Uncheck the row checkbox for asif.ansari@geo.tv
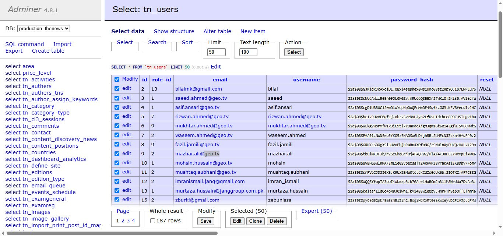 117,107
